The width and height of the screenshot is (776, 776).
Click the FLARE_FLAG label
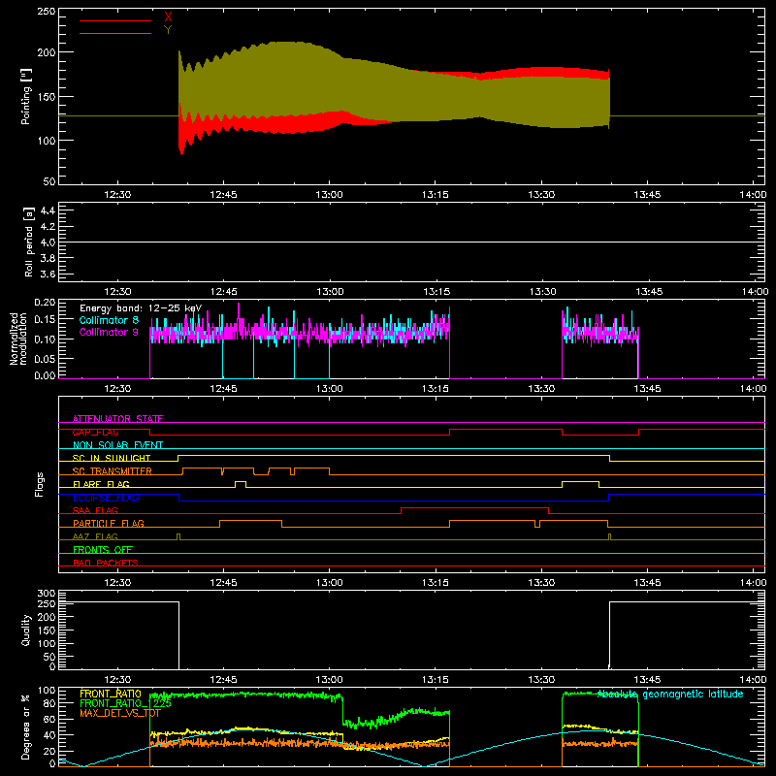(x=101, y=484)
